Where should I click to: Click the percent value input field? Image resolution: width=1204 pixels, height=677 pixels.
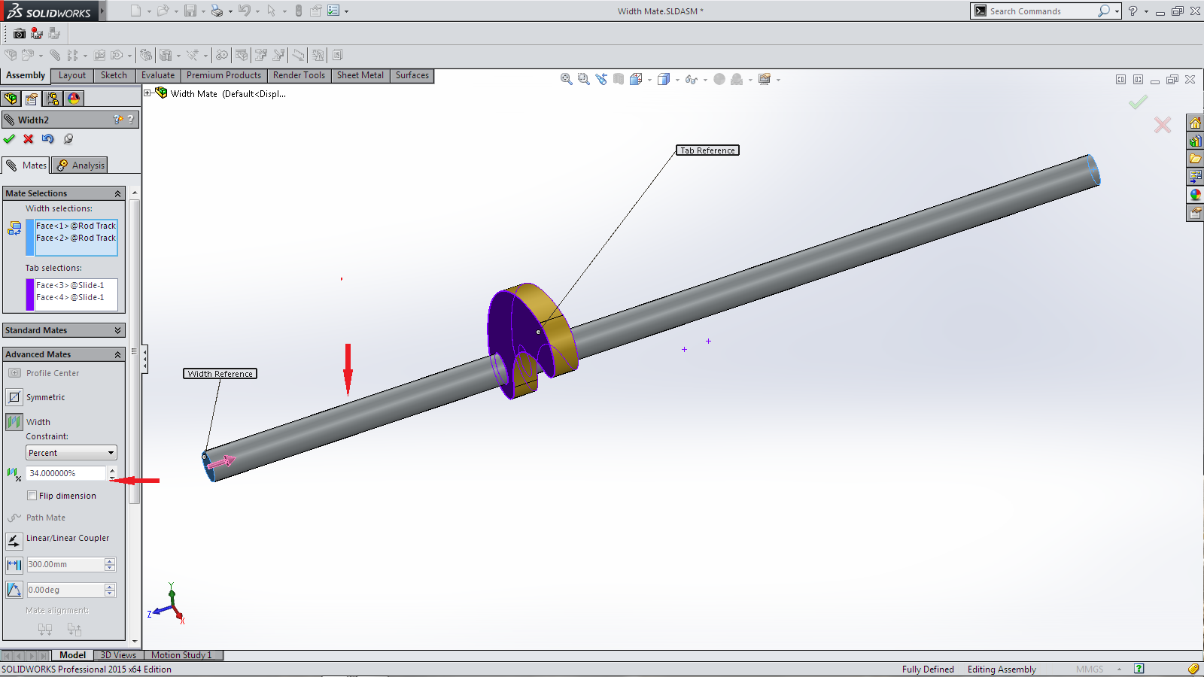(x=65, y=473)
